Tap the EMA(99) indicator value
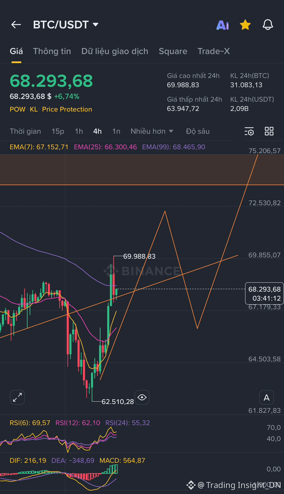284x494 pixels. [174, 147]
